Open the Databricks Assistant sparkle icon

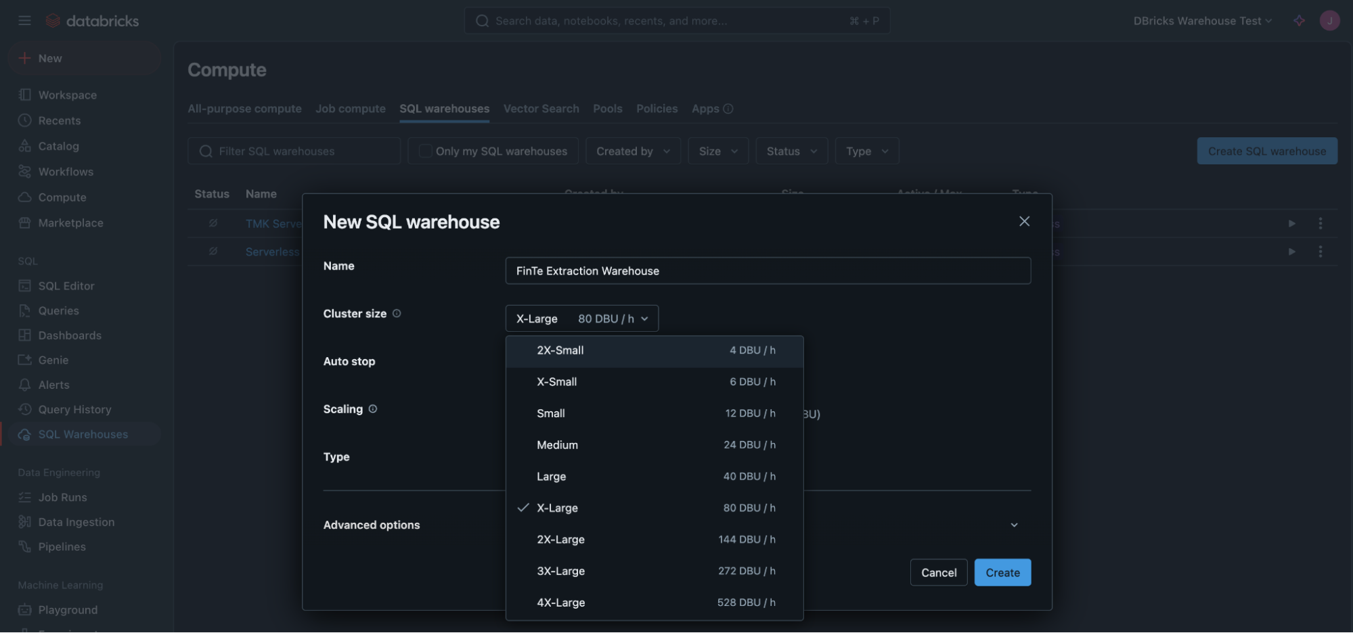pyautogui.click(x=1299, y=20)
